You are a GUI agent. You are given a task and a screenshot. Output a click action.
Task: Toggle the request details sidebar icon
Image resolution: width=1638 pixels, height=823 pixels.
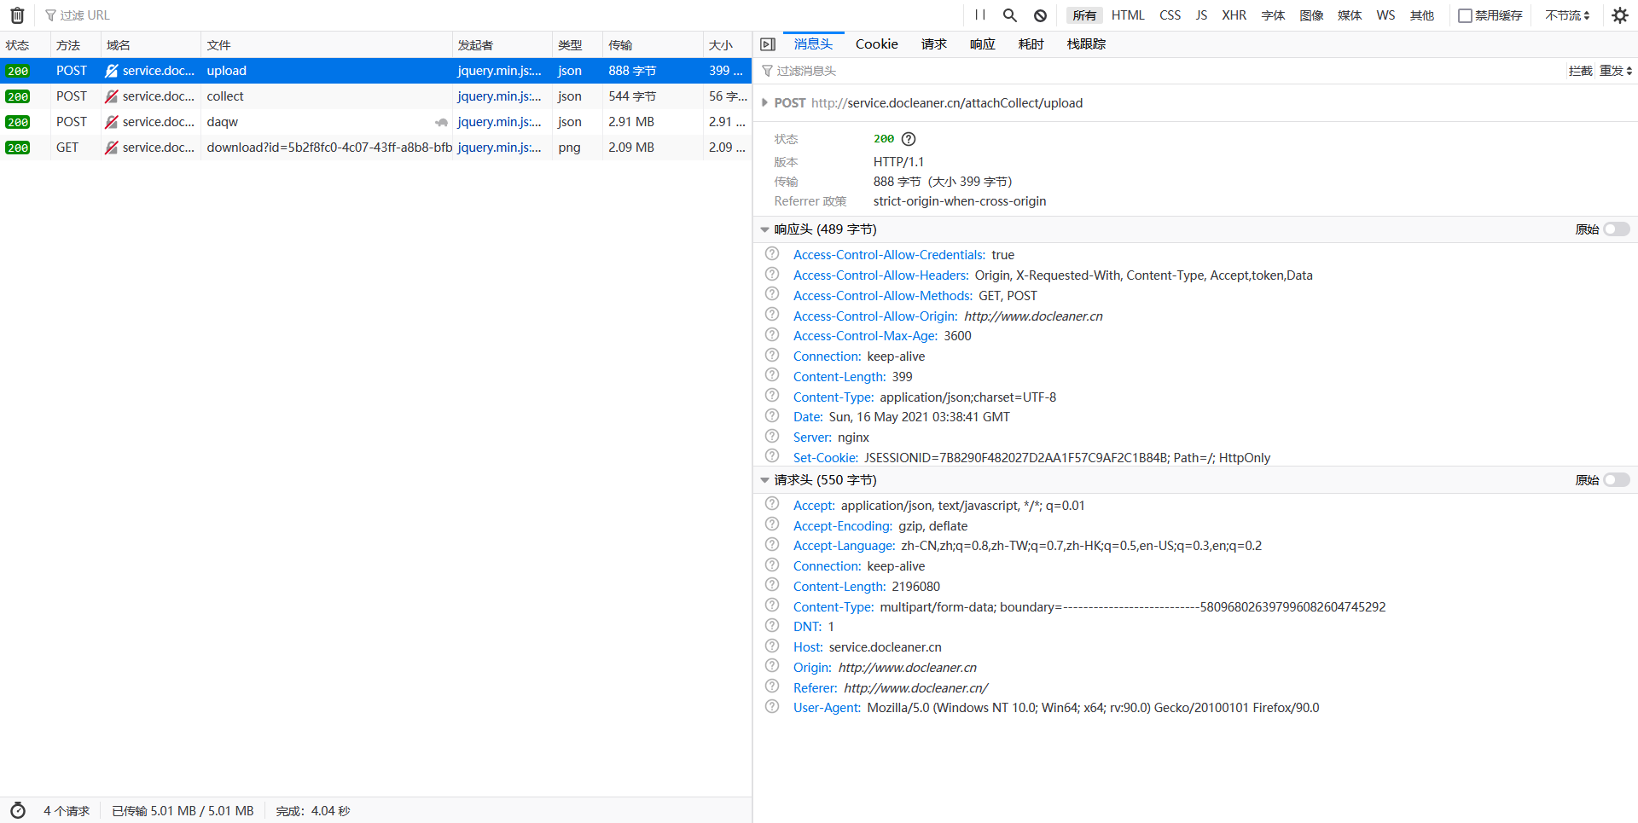768,44
